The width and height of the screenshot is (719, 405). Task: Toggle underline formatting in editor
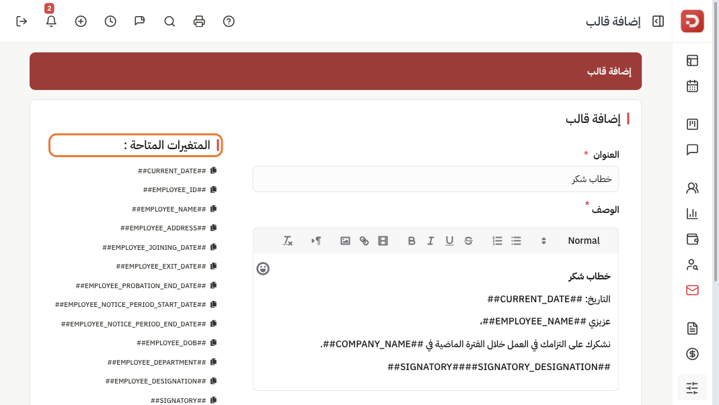pos(449,241)
